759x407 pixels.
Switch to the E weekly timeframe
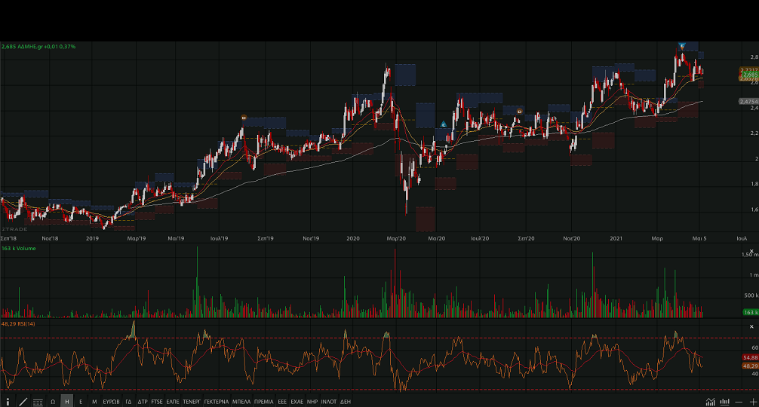point(81,402)
